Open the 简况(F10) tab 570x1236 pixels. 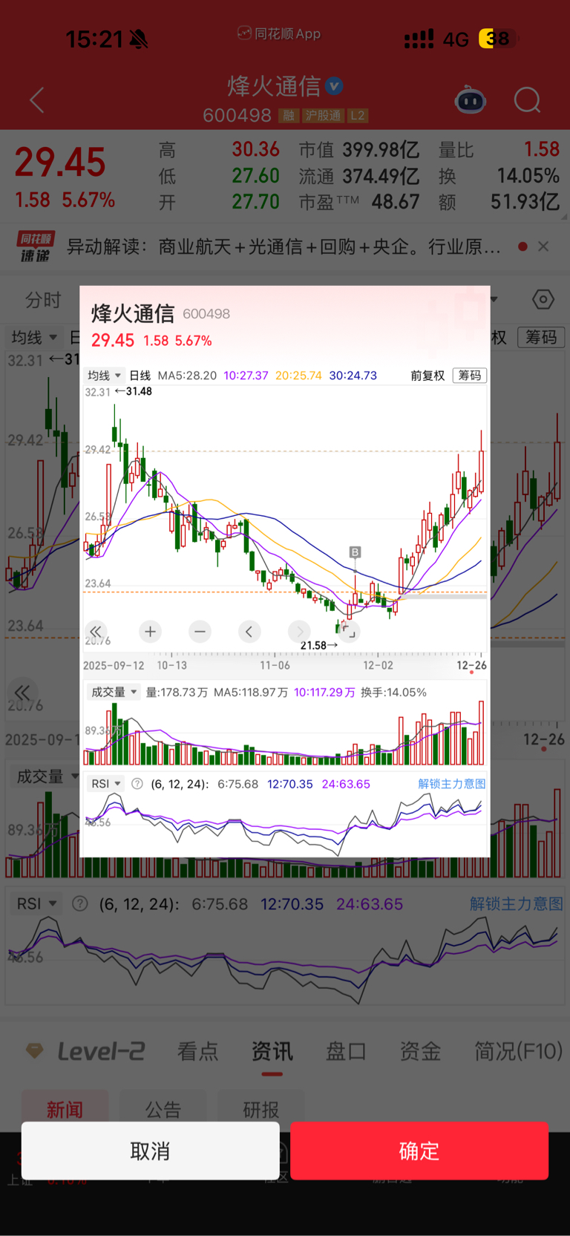click(519, 1051)
